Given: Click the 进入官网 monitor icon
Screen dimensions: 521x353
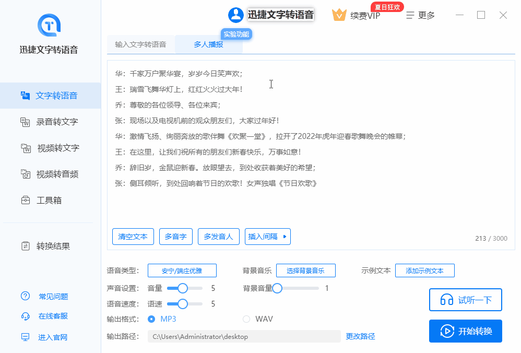Looking at the screenshot, I should tap(25, 337).
